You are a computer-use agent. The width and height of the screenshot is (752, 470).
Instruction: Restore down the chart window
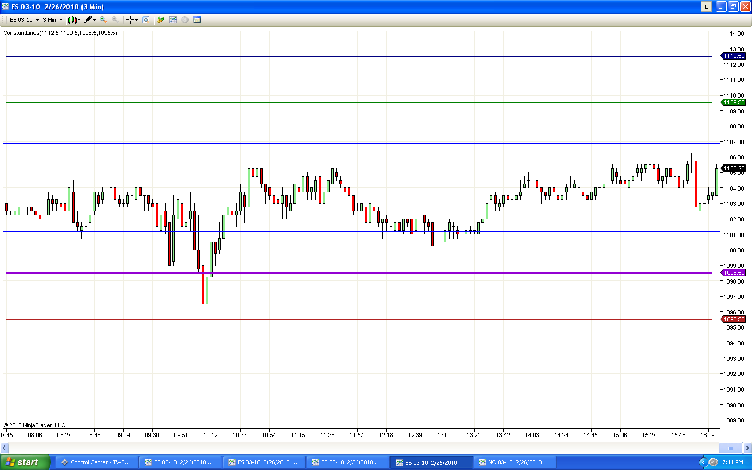click(733, 6)
